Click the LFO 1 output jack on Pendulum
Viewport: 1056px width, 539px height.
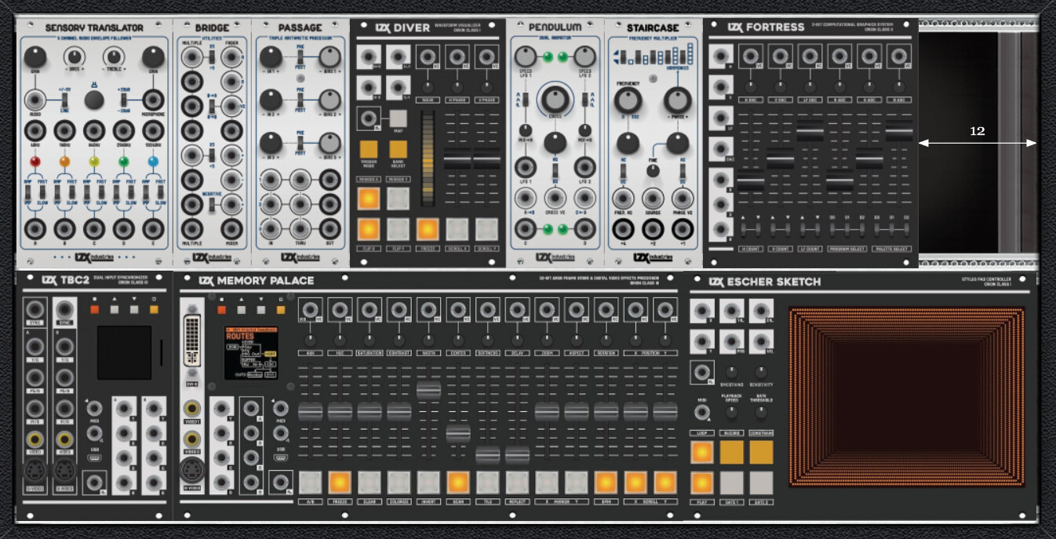tap(525, 167)
